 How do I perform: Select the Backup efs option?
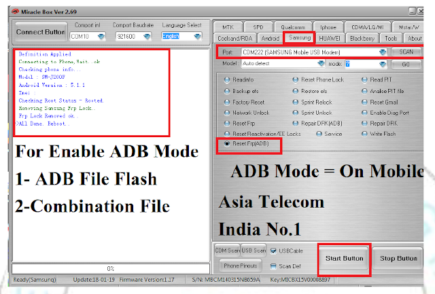(x=227, y=91)
